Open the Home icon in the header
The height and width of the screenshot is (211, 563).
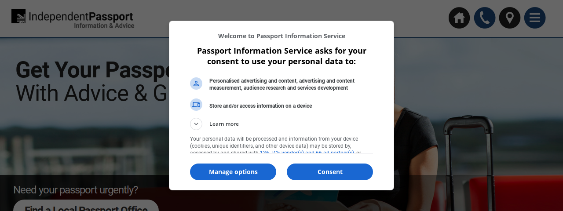[x=459, y=18]
